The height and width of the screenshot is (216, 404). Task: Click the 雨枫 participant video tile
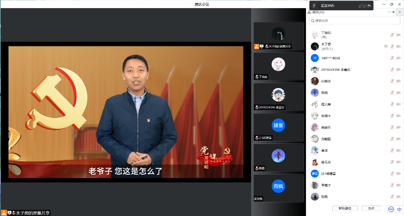(278, 187)
